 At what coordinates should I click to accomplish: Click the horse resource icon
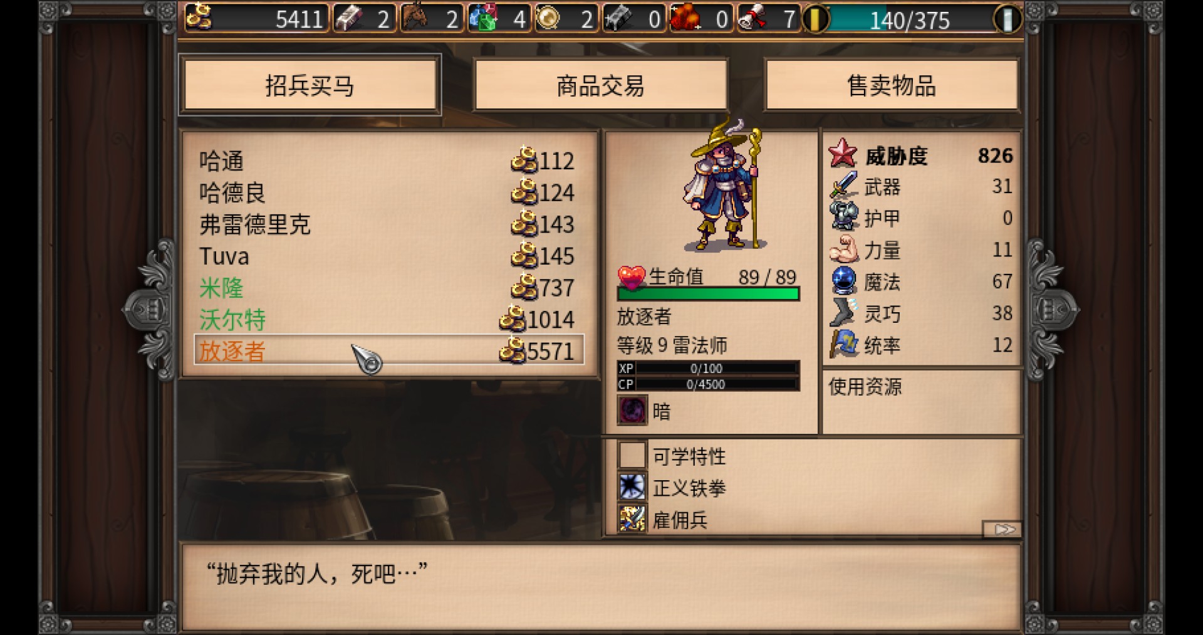click(414, 18)
